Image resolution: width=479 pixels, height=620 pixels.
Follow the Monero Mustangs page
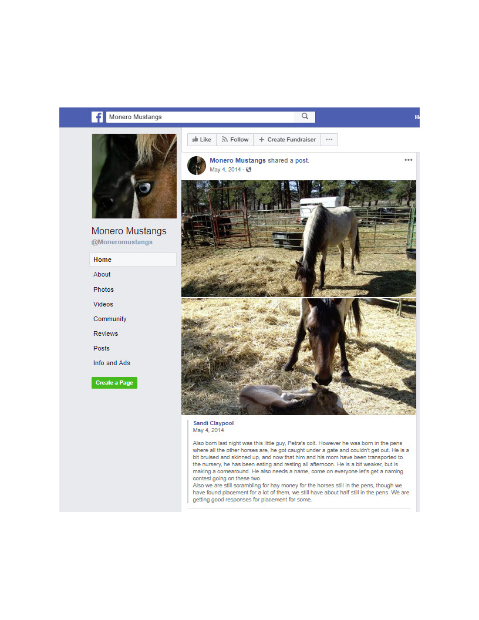pyautogui.click(x=235, y=140)
